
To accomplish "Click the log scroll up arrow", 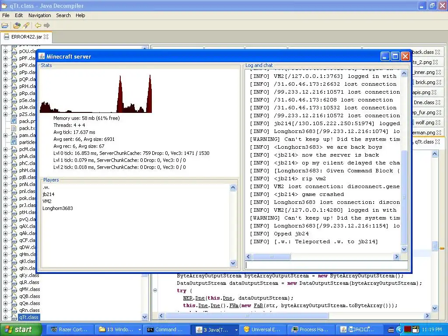I will [x=404, y=73].
